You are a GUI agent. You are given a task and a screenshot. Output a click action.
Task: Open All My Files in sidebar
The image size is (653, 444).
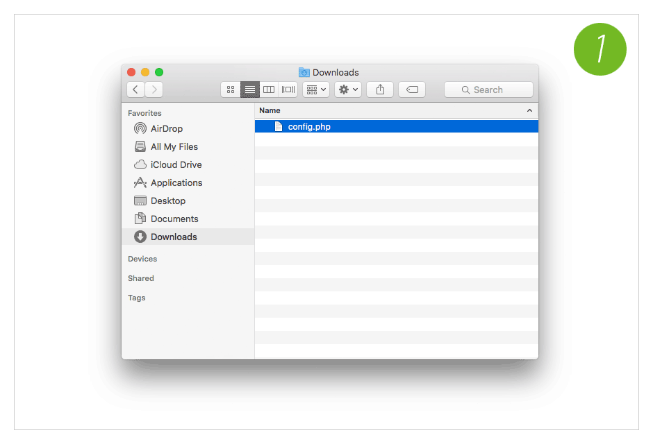[188, 147]
